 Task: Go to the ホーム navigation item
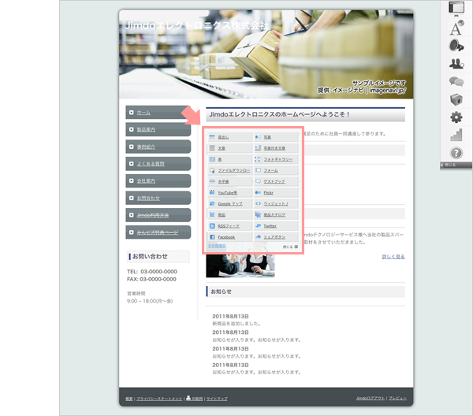click(x=158, y=113)
